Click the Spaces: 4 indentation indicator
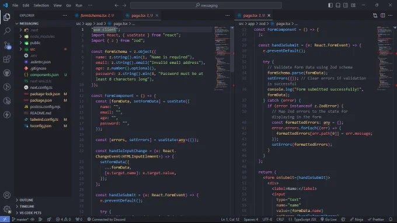 [x=251, y=219]
